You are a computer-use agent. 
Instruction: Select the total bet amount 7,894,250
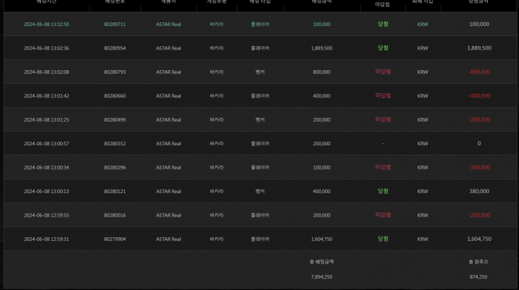point(321,277)
